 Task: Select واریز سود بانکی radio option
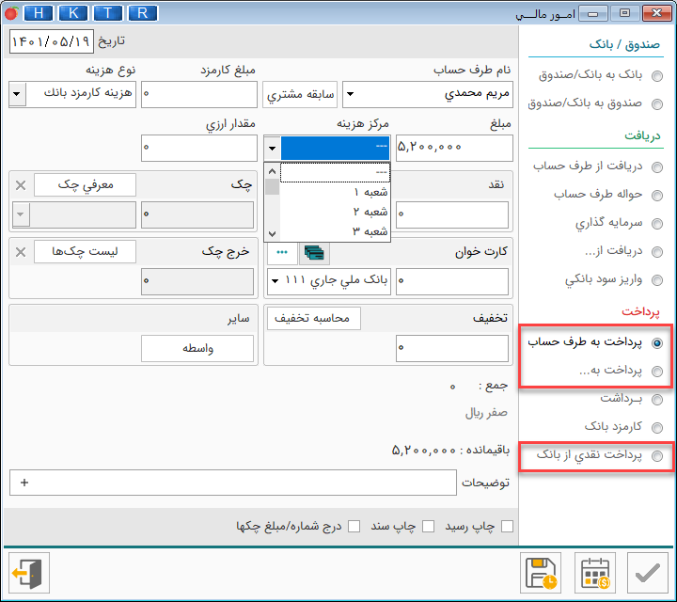657,280
